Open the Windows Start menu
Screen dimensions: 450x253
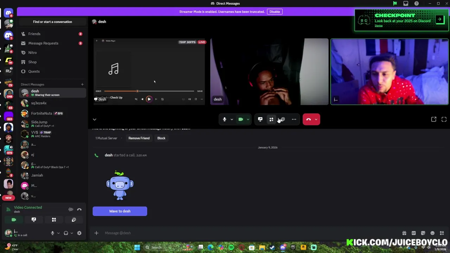click(x=137, y=247)
